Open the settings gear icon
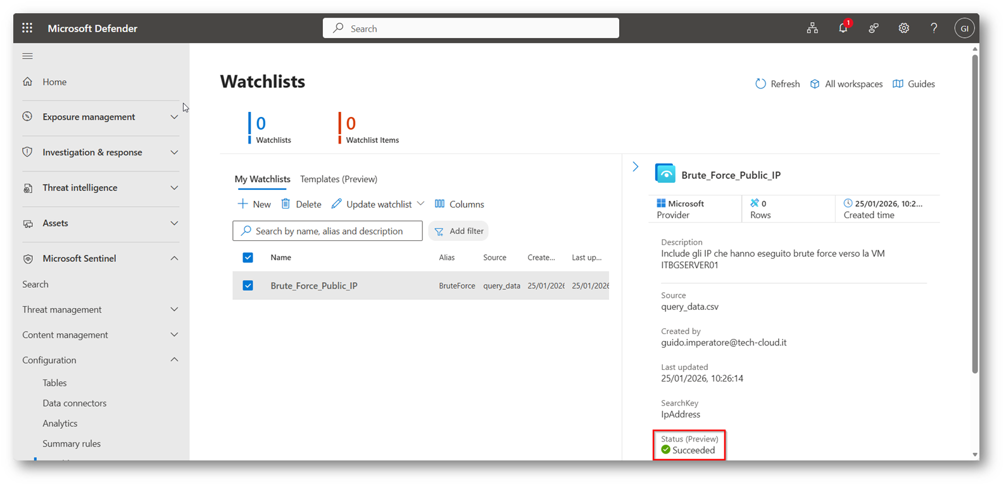 (x=903, y=28)
